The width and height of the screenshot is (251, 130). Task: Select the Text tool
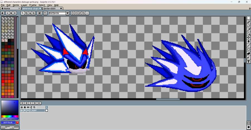click(248, 61)
